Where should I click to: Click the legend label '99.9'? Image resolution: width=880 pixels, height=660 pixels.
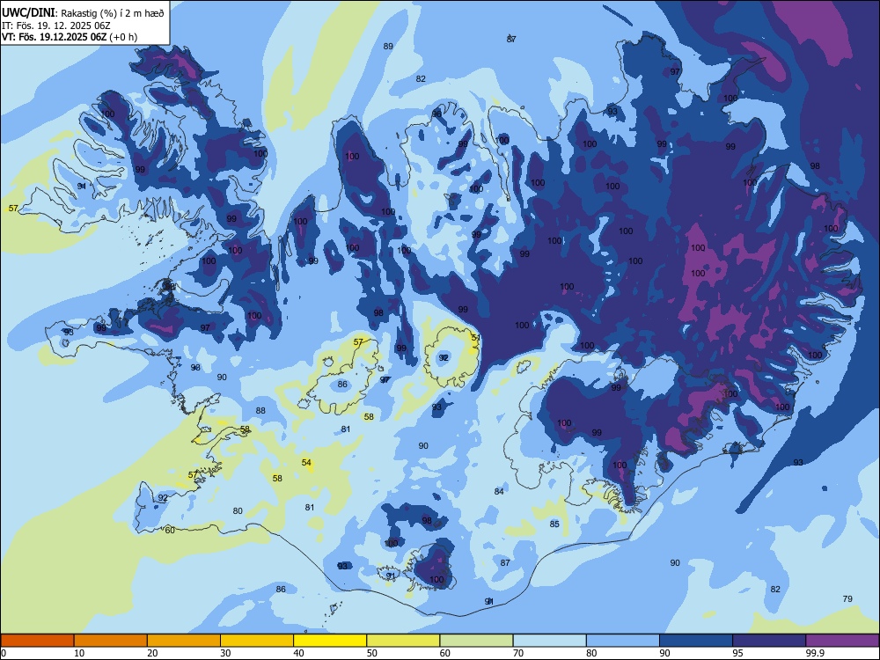click(x=815, y=653)
